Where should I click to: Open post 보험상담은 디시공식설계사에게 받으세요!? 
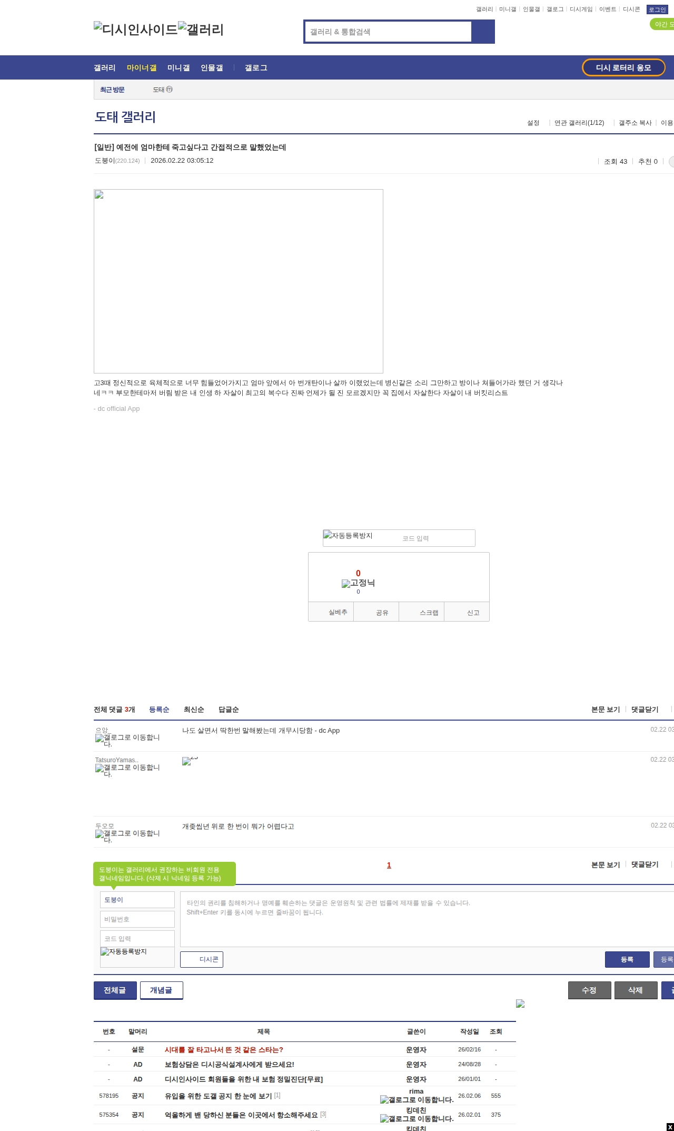tap(230, 1064)
